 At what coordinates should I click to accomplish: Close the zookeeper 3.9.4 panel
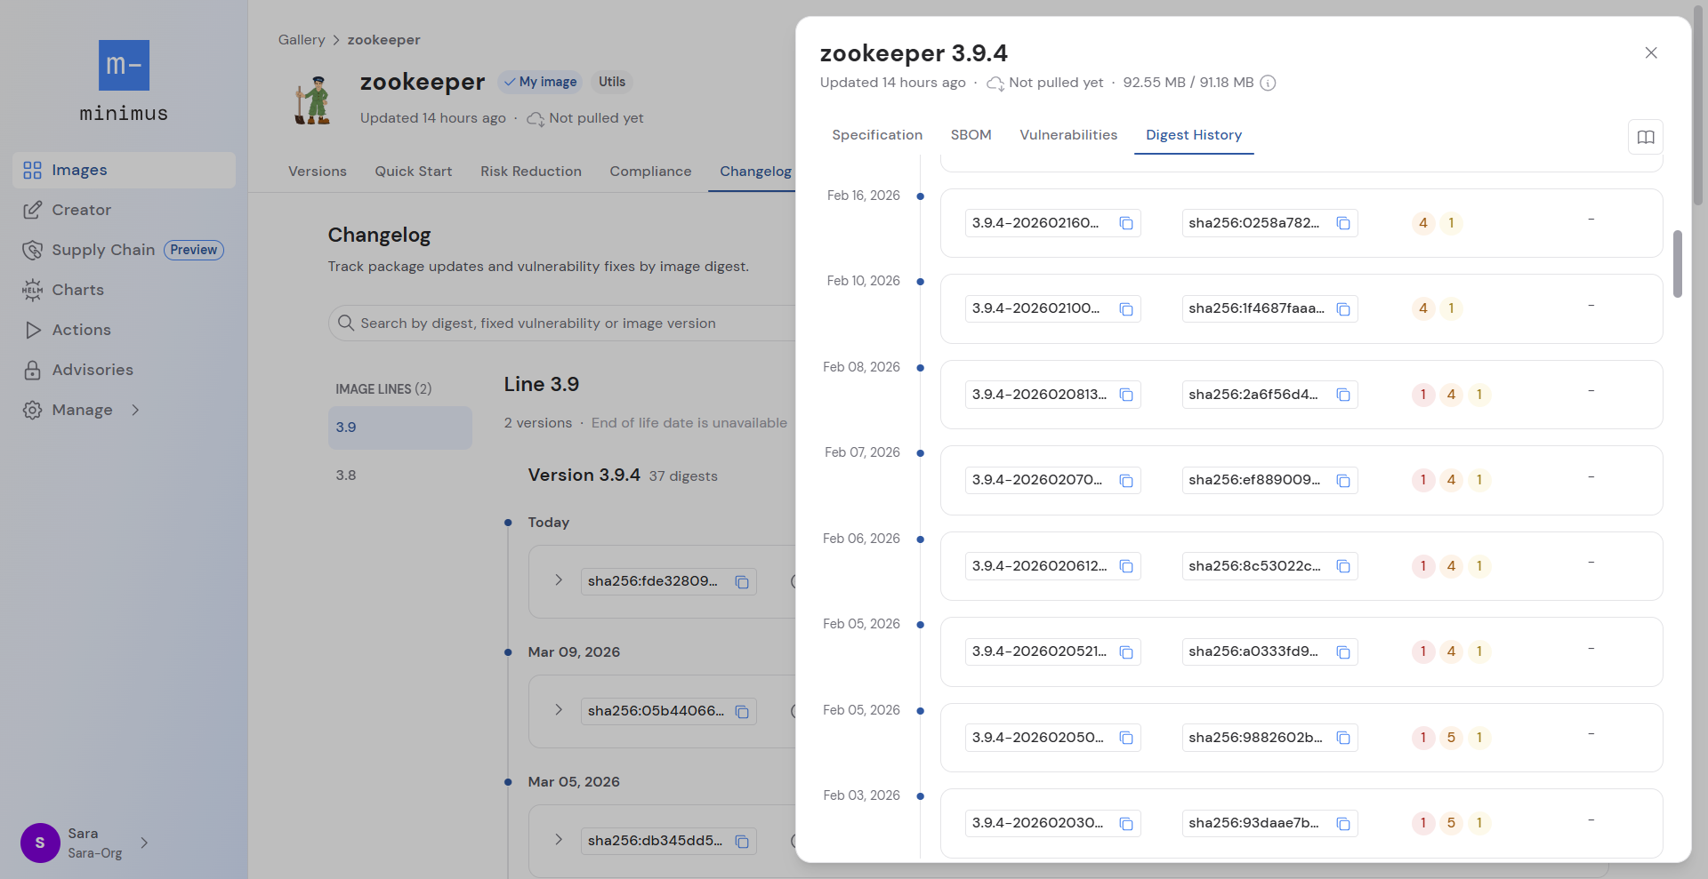[1651, 52]
